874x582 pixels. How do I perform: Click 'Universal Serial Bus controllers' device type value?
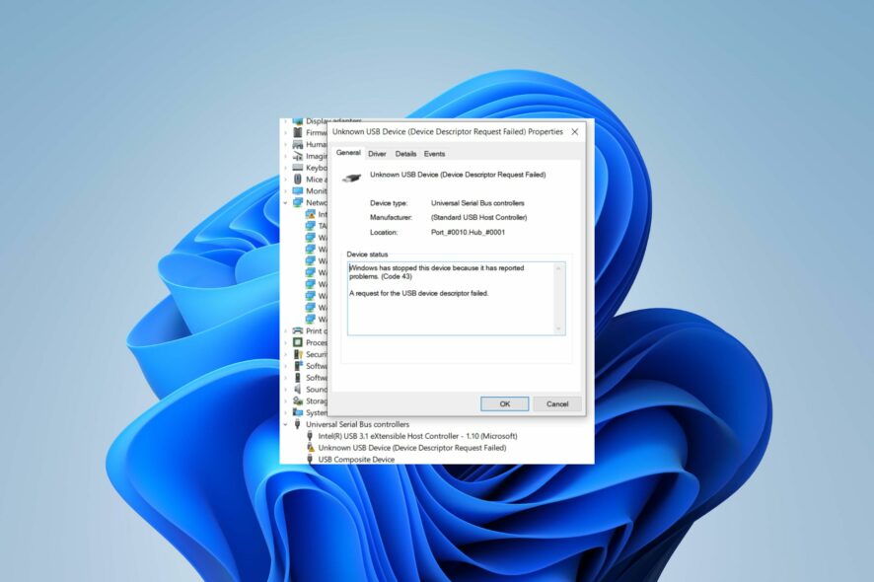[x=477, y=203]
